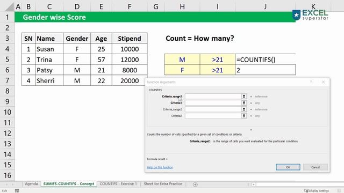The width and height of the screenshot is (344, 193).
Task: Select the SUMIFS-COUNTIFS - Concept sheet tab
Action: pyautogui.click(x=69, y=184)
